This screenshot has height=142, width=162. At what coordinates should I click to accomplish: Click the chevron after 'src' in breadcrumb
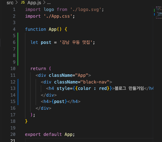pos(17,2)
